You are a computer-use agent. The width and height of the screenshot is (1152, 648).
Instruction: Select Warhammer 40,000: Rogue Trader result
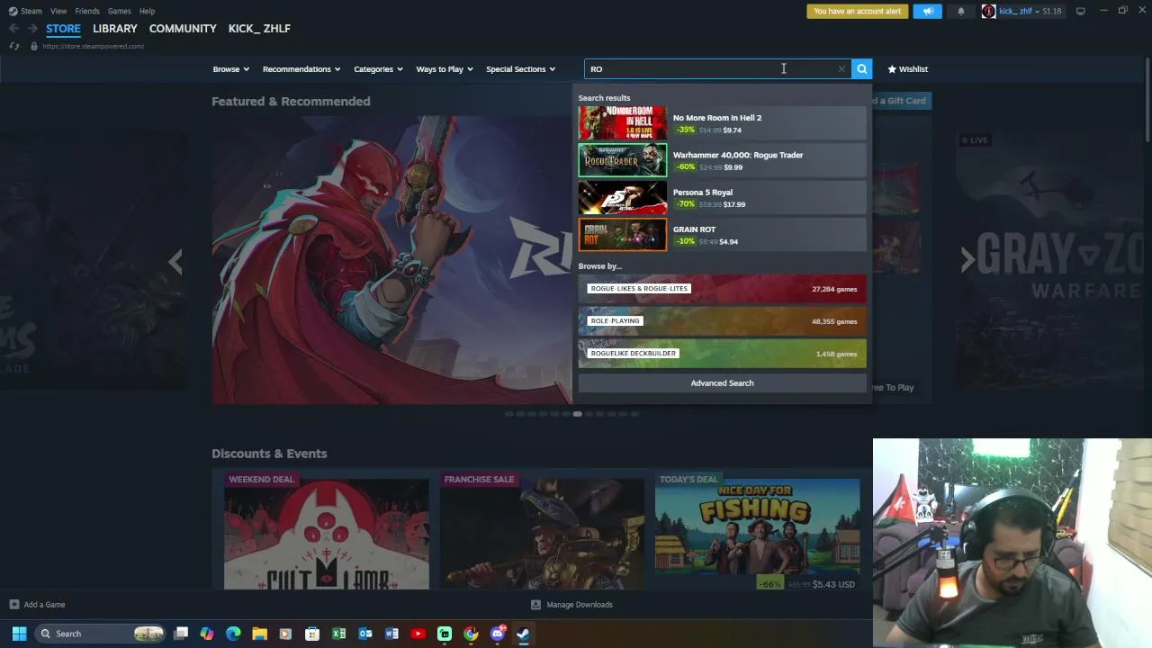pos(722,160)
